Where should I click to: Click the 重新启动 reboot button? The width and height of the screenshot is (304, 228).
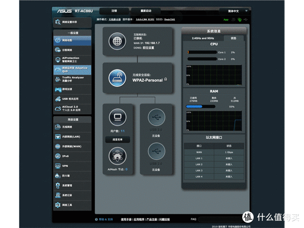pyautogui.click(x=146, y=11)
